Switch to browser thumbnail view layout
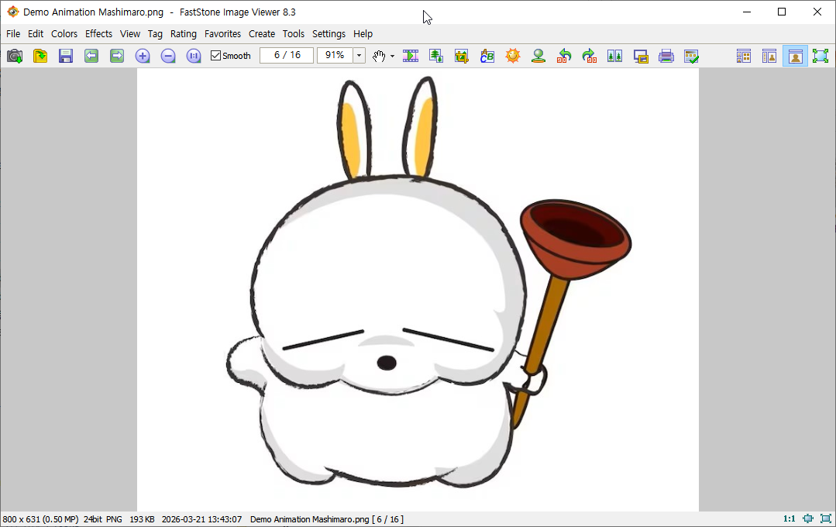This screenshot has width=836, height=527. point(743,56)
